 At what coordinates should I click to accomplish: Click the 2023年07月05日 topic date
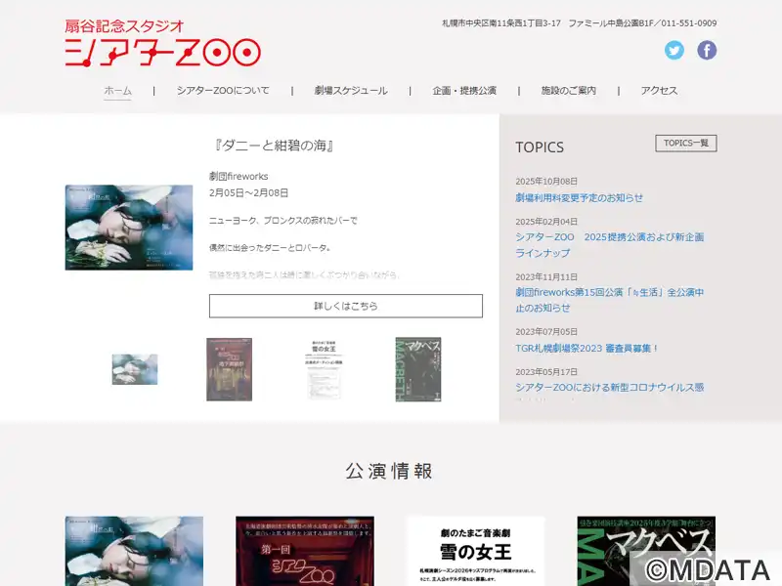(546, 332)
